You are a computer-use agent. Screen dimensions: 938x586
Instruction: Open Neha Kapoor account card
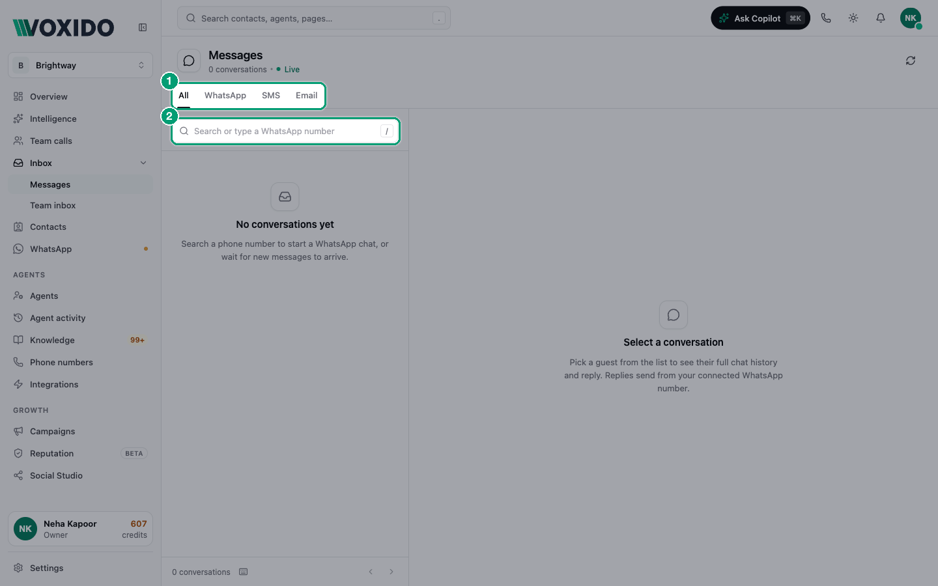pos(80,529)
